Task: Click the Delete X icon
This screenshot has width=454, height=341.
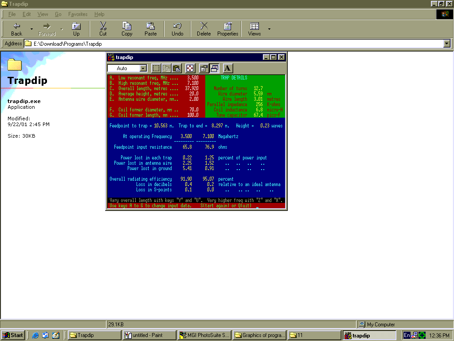Action: 204,29
